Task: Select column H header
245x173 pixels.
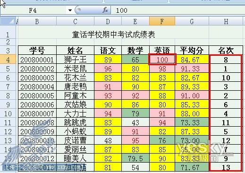Action: pos(226,21)
